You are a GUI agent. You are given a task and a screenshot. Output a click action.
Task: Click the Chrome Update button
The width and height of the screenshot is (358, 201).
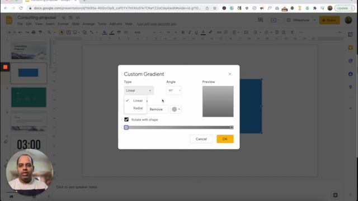click(345, 8)
